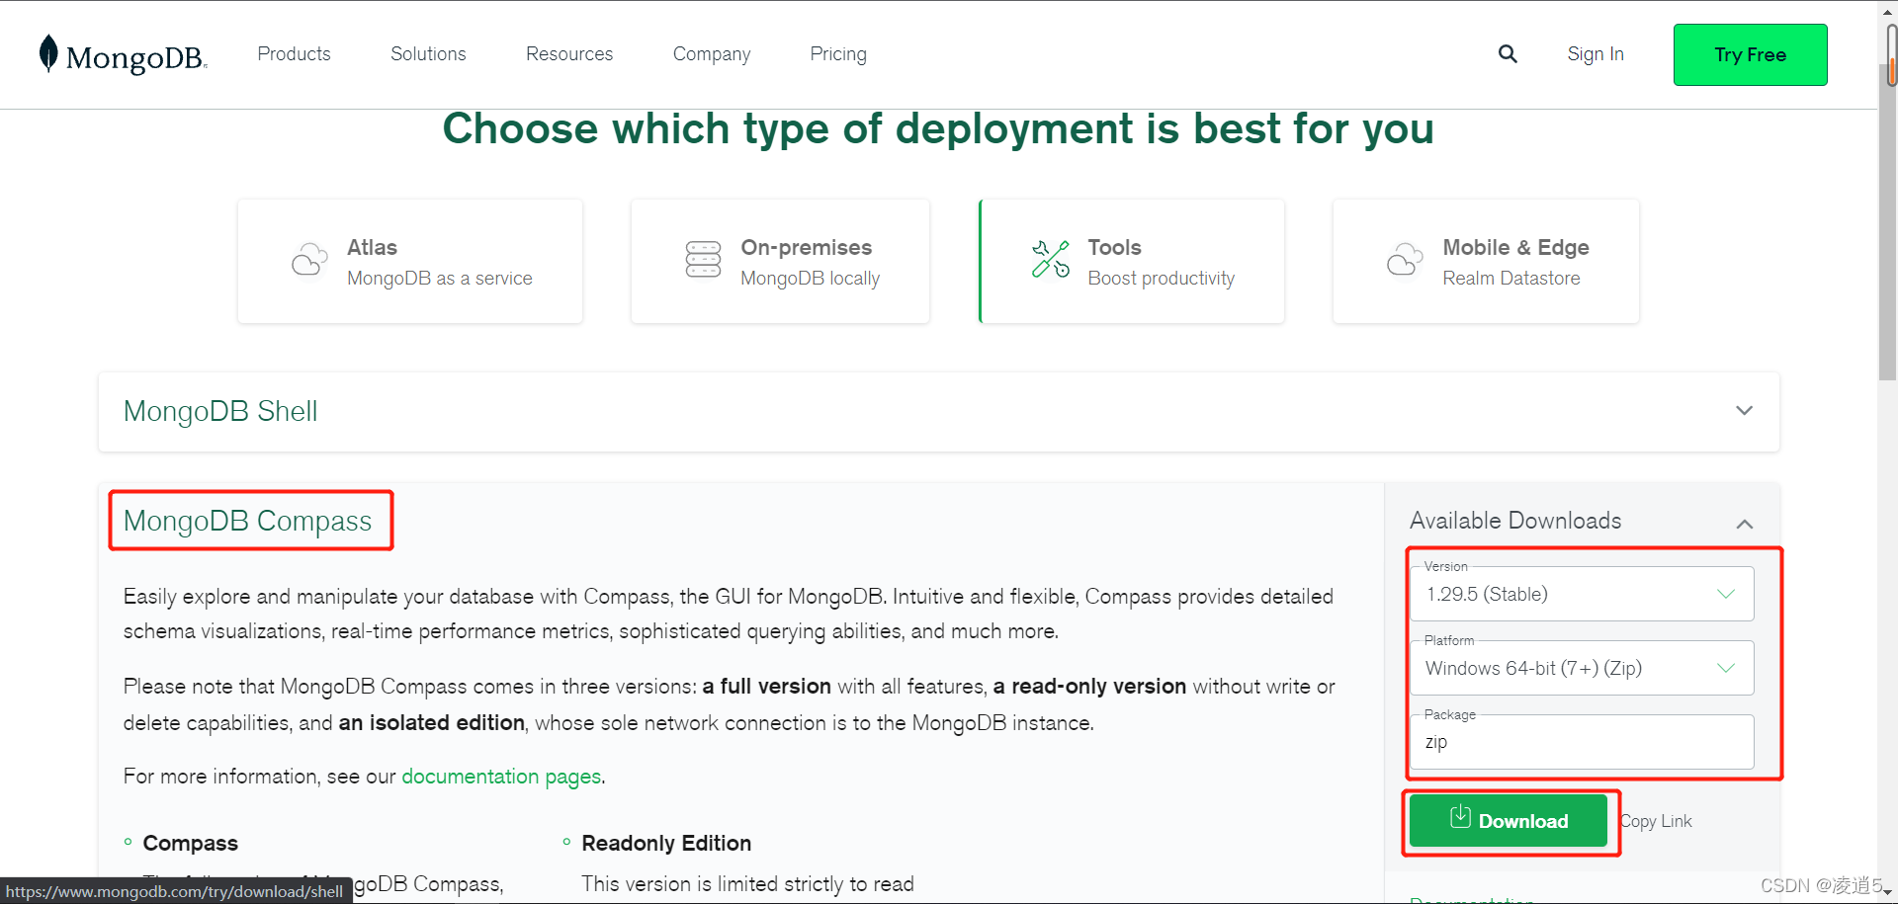Select the Atlas MongoDB as a service tab
The height and width of the screenshot is (904, 1898).
tap(410, 262)
